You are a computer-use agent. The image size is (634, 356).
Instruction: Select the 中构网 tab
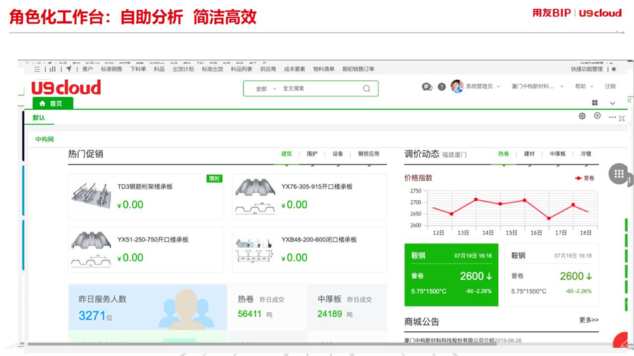[44, 139]
